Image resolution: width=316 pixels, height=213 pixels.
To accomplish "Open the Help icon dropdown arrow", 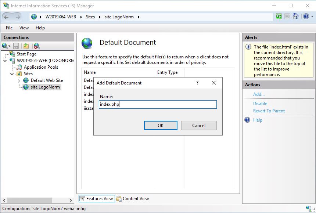I will pos(312,17).
